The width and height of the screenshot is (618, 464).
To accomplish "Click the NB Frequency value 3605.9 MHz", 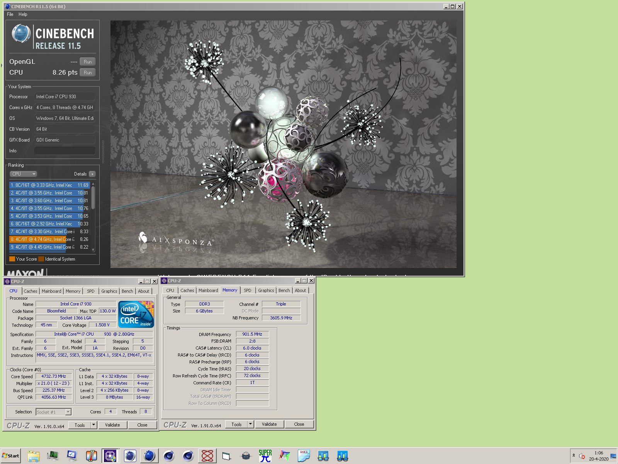I will [281, 318].
